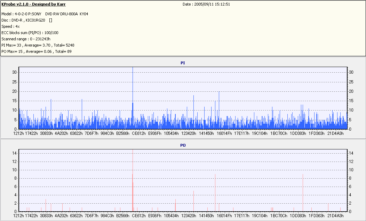The image size is (366, 221).
Task: Click the tallest PO spike reaching 15
Action: tap(133, 180)
